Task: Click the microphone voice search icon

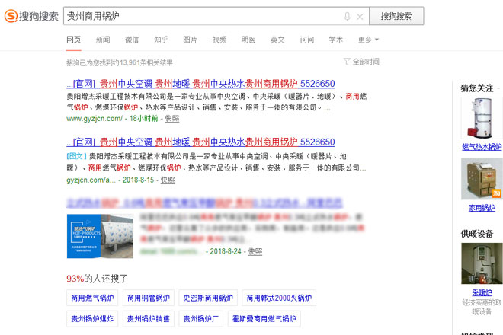Action: [347, 16]
